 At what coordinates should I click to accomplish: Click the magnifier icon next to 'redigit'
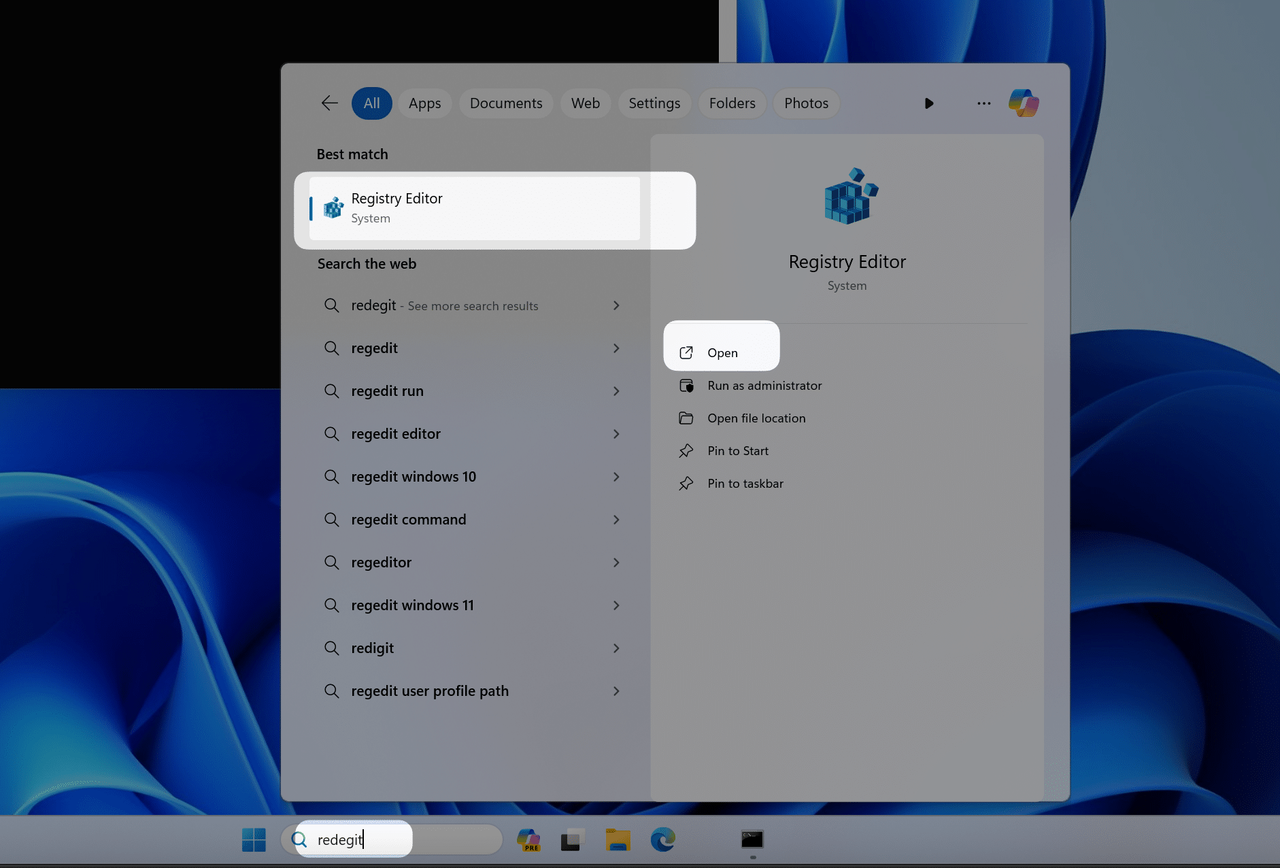pos(332,648)
